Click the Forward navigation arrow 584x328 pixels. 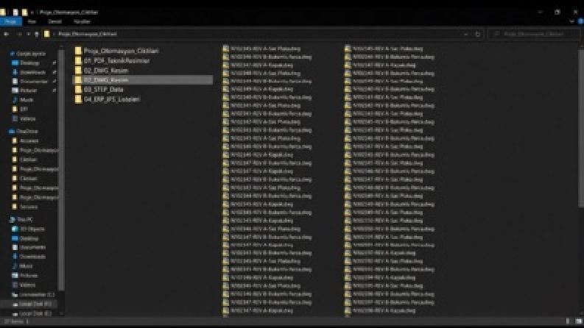click(19, 34)
